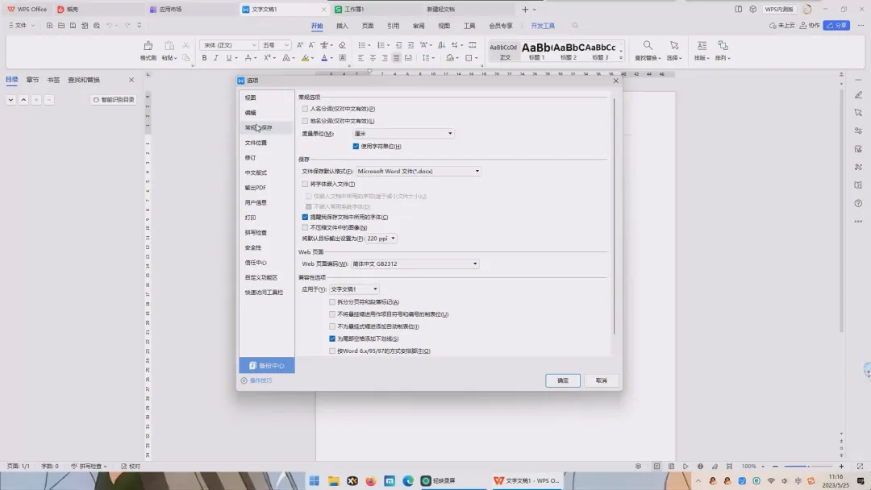Click the font color A swatch
This screenshot has height=490, width=871.
pos(324,58)
